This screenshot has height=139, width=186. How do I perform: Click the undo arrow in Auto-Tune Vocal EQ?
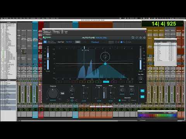[x=133, y=38]
